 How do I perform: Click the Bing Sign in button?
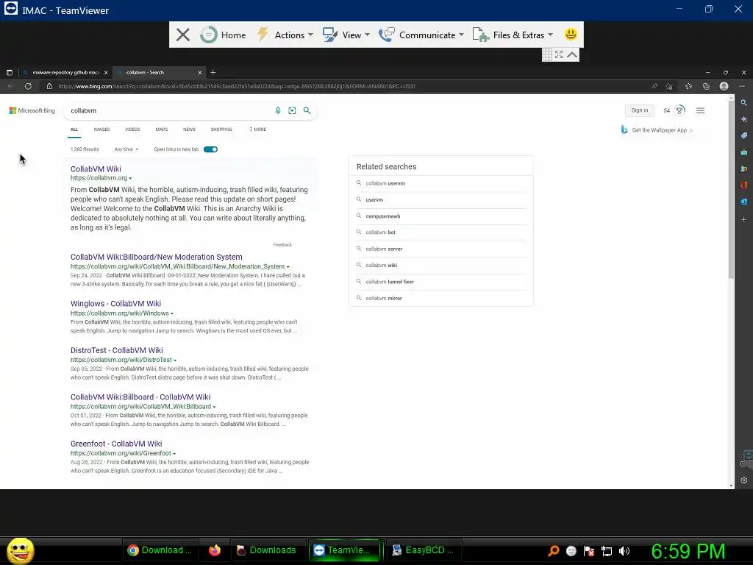(x=639, y=110)
